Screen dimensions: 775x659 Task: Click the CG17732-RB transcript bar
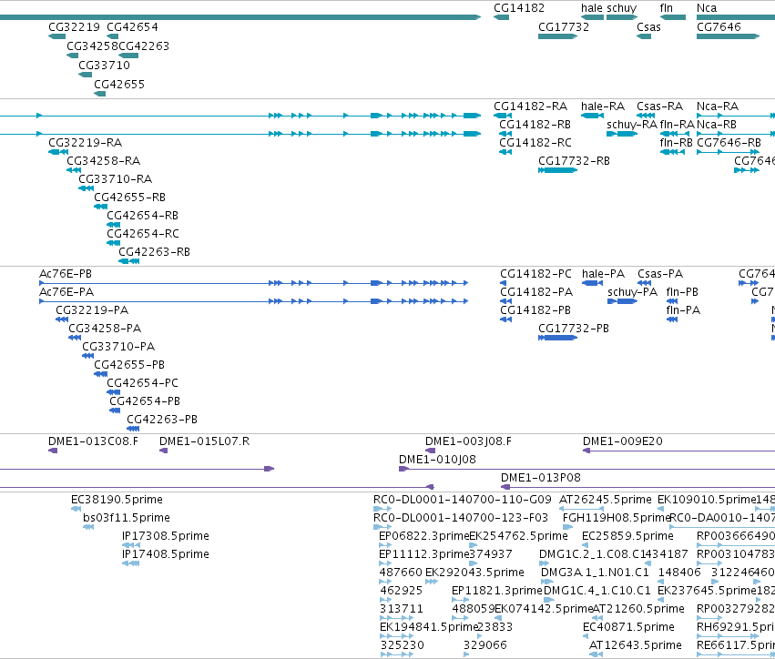(x=557, y=170)
